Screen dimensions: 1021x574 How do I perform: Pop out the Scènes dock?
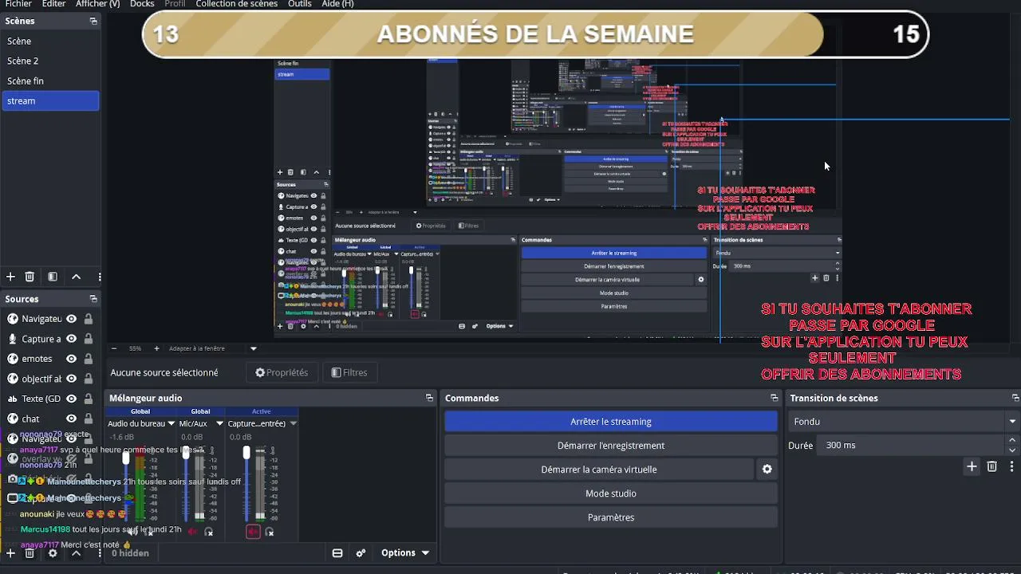[93, 21]
